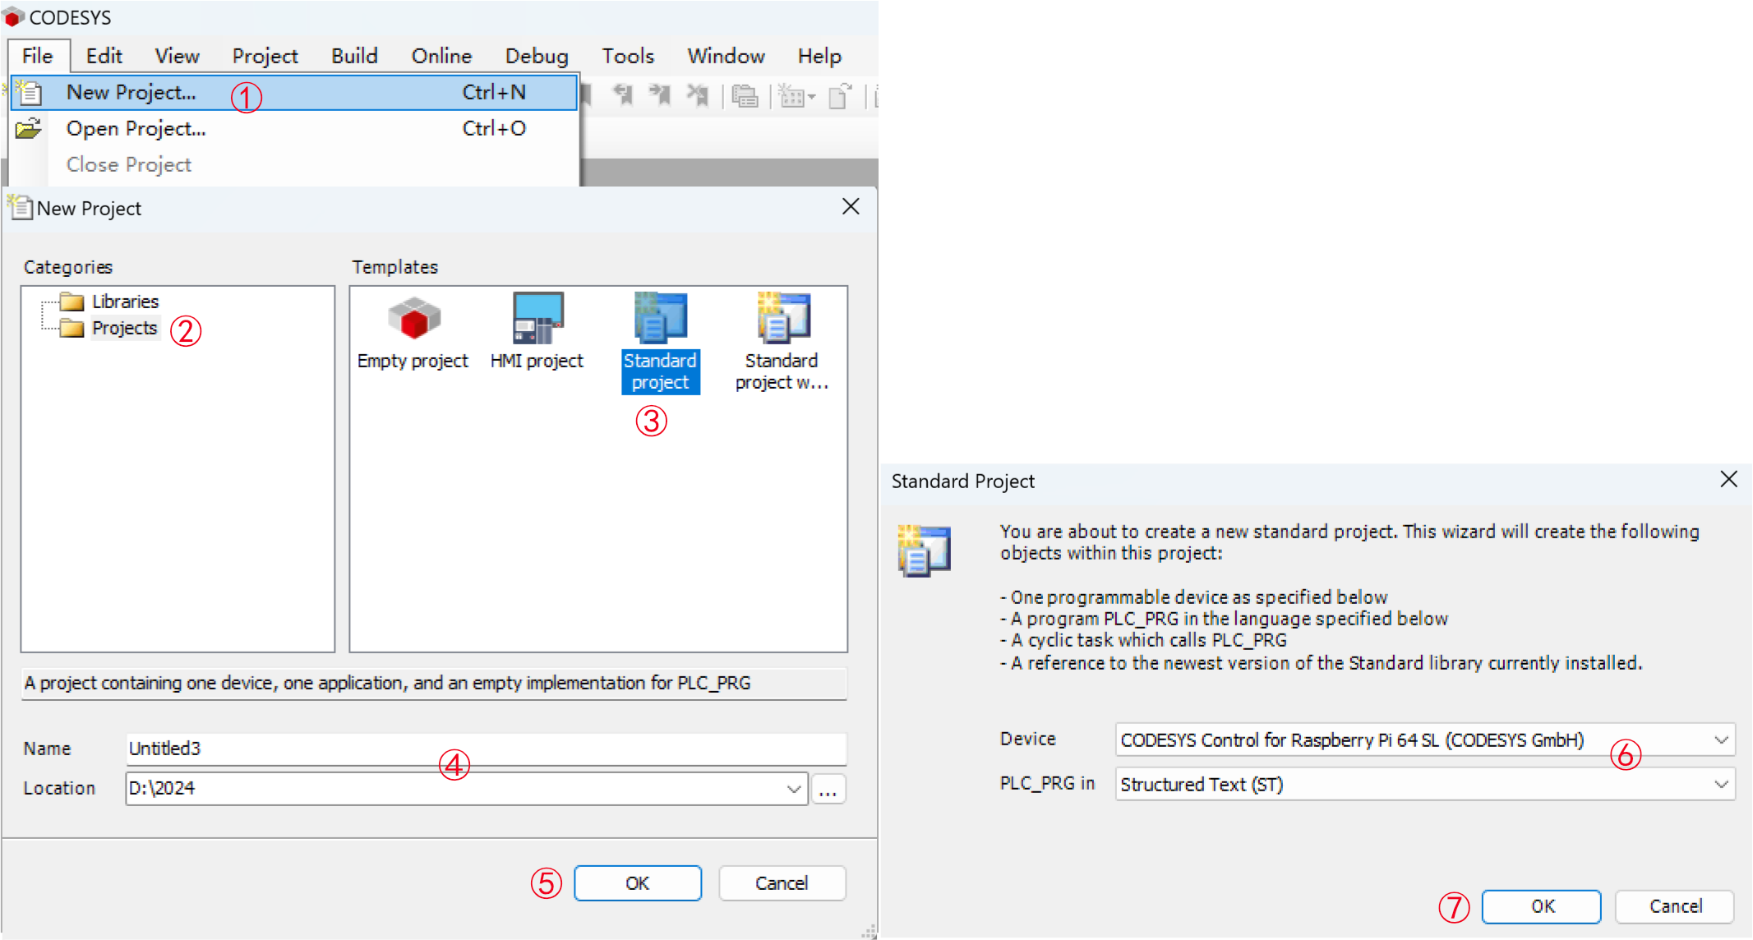Click the 'One programmable device as specified below' line
The height and width of the screenshot is (940, 1753).
1193,597
